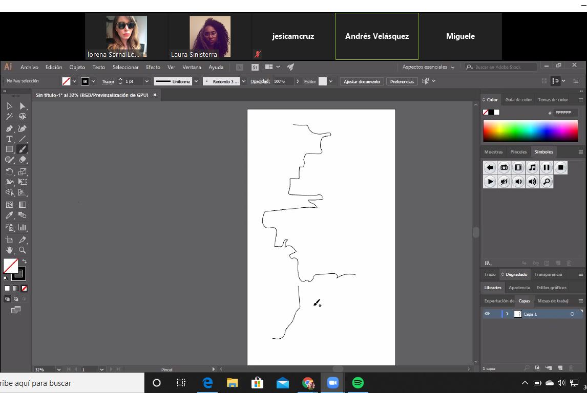Choose the Shape Builder tool
Screen dimensions: 587x393
(9, 192)
